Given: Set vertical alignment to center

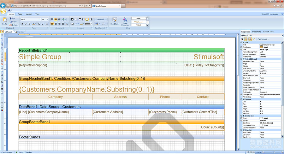Looking at the screenshot, I should (x=56, y=19).
